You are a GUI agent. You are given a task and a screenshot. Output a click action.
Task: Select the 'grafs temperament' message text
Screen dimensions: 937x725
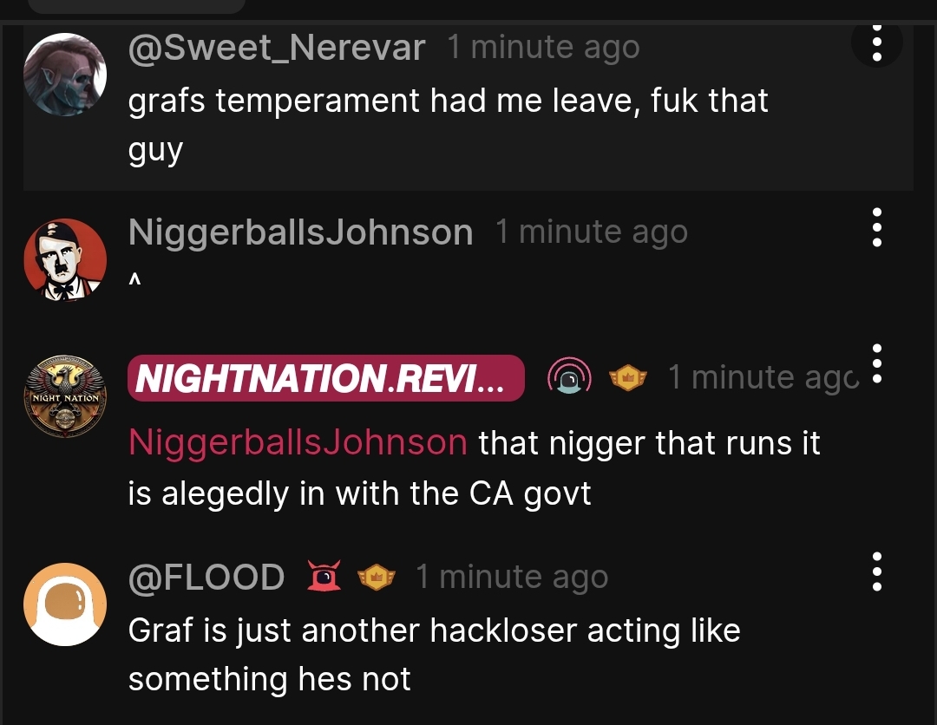pyautogui.click(x=449, y=125)
